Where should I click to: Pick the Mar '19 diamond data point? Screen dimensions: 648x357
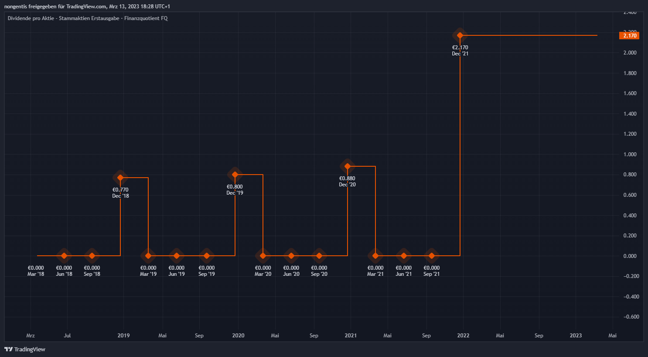click(x=148, y=256)
